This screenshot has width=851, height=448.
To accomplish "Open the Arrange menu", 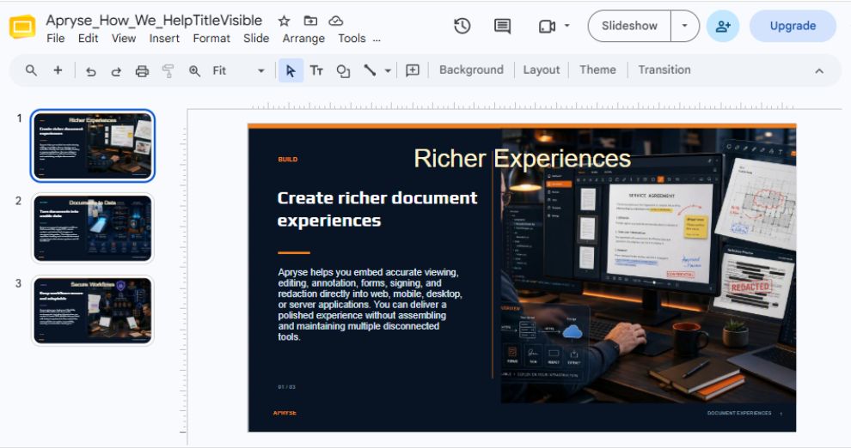I will 303,39.
